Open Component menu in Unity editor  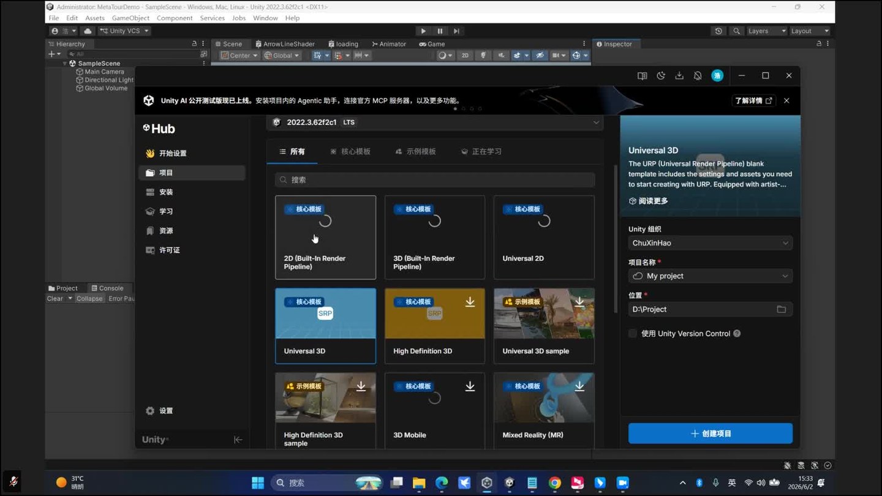click(x=175, y=18)
